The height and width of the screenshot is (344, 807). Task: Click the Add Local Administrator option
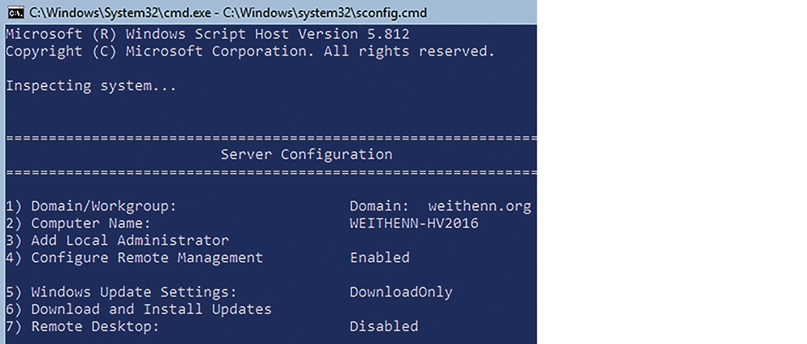point(117,240)
